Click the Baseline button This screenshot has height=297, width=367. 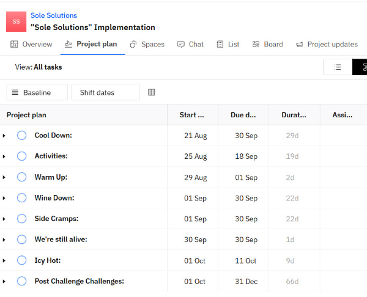point(37,92)
